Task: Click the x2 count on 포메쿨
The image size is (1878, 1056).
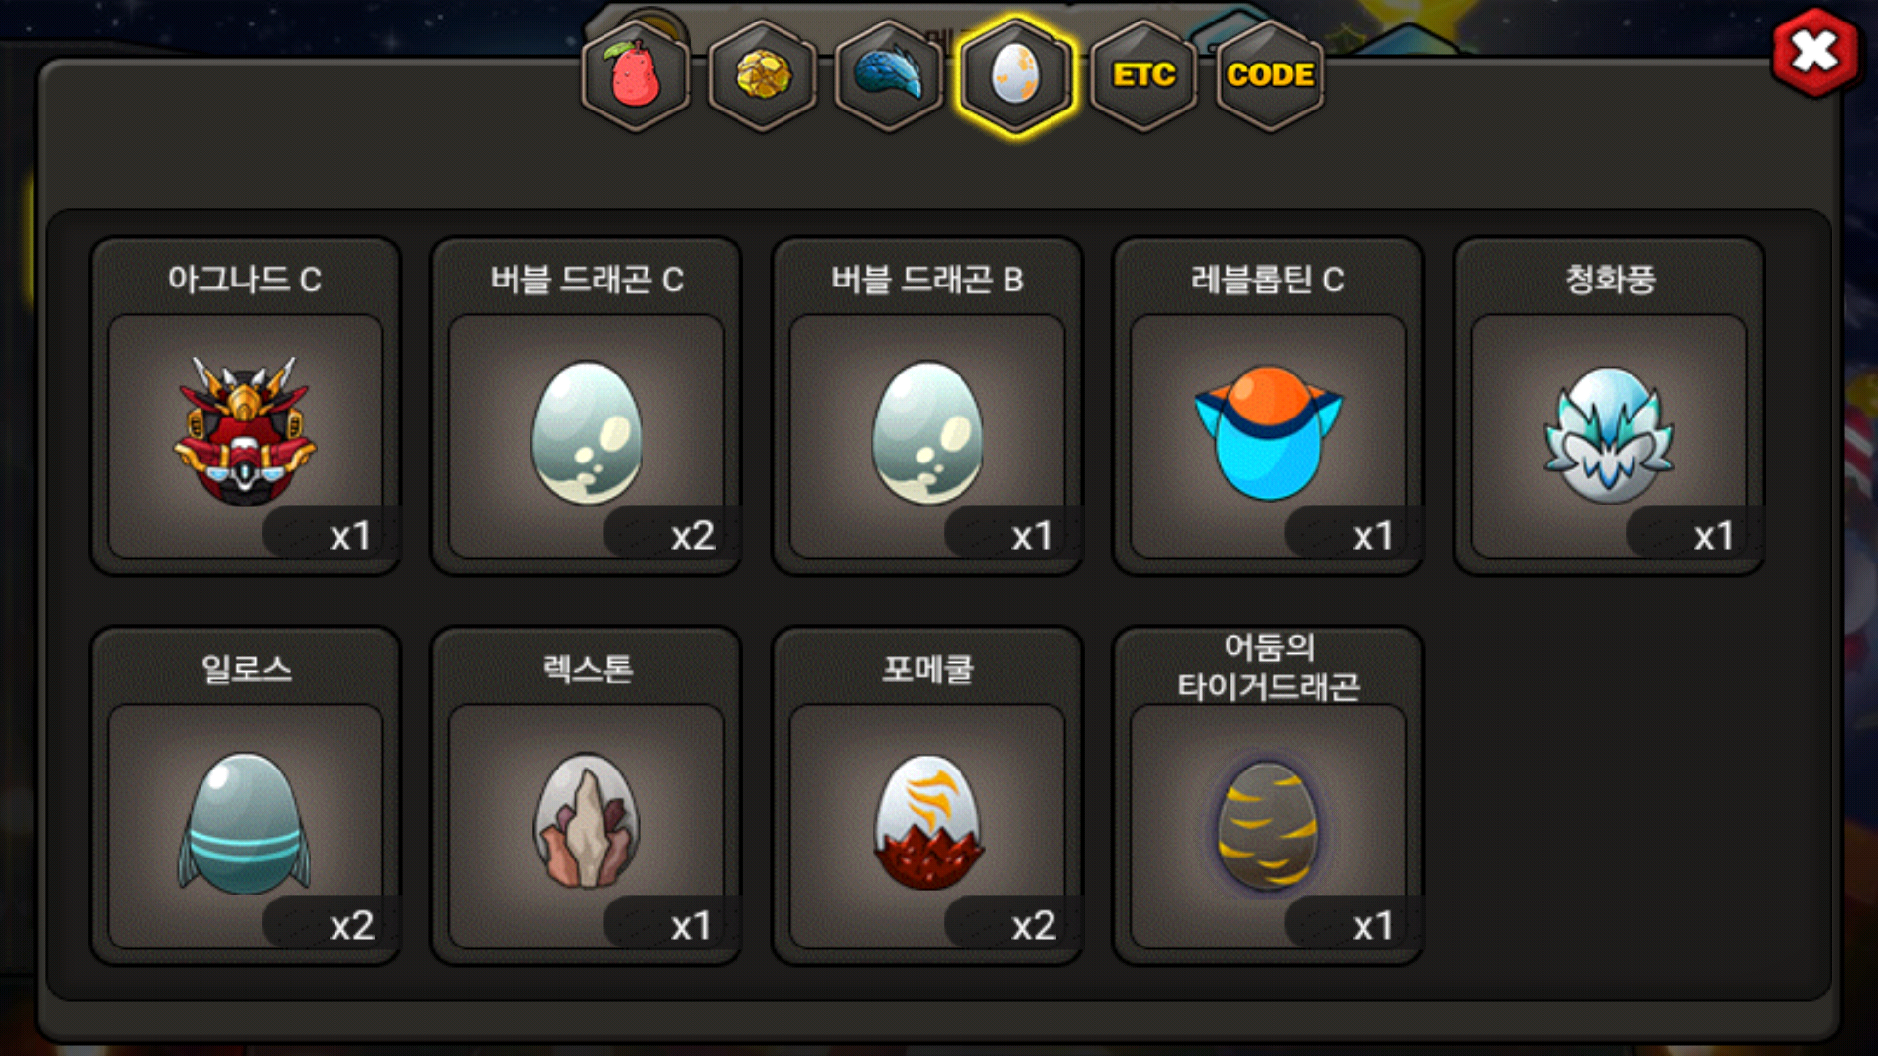Action: tap(1034, 925)
